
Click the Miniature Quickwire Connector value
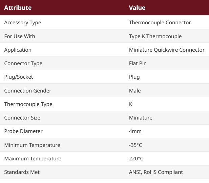coord(167,50)
